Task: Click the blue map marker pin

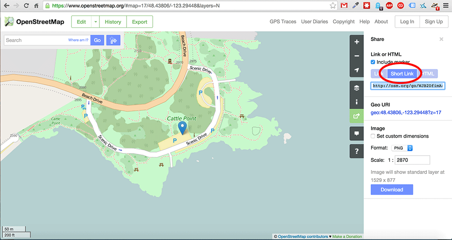Action: (182, 128)
